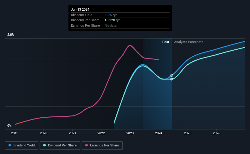Select the 2022 x-axis label

101,133
